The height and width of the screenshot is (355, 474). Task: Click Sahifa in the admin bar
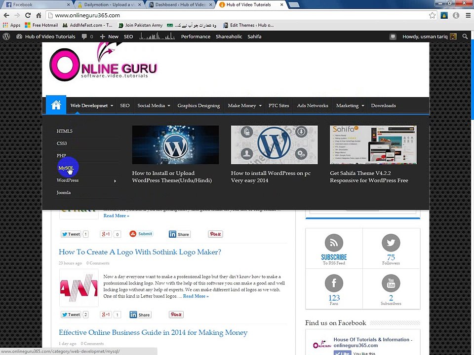pyautogui.click(x=254, y=36)
